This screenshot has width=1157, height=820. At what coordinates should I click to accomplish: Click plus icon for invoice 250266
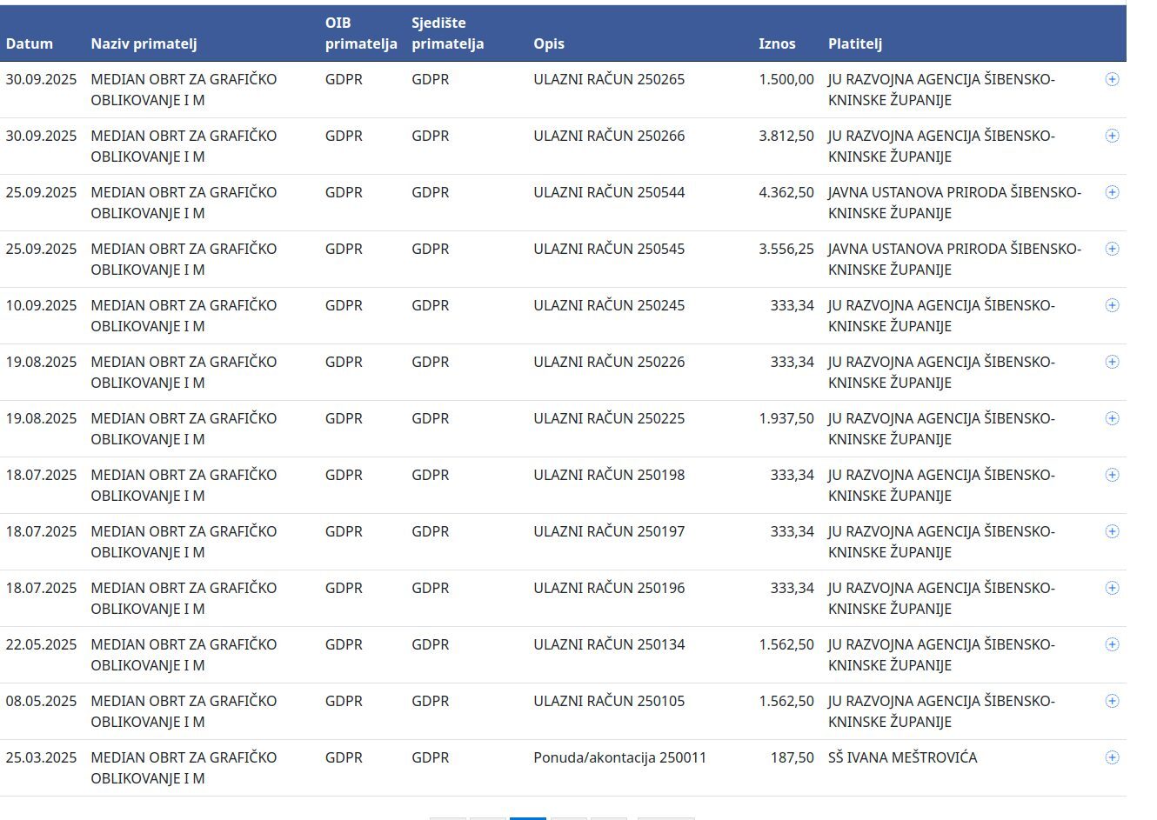coord(1112,136)
